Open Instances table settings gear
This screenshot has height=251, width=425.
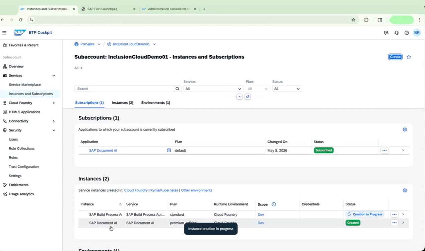[x=405, y=190]
